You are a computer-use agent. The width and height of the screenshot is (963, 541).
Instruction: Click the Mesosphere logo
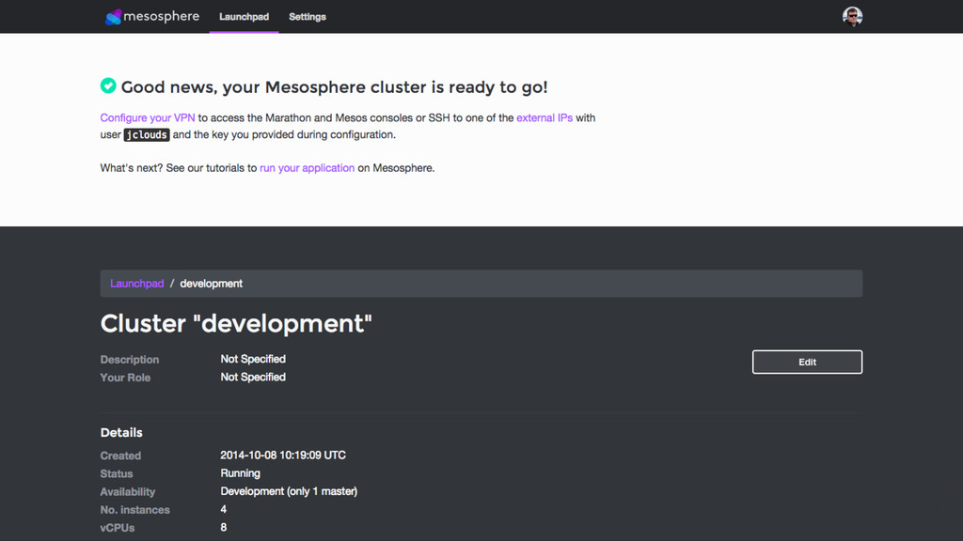coord(151,17)
